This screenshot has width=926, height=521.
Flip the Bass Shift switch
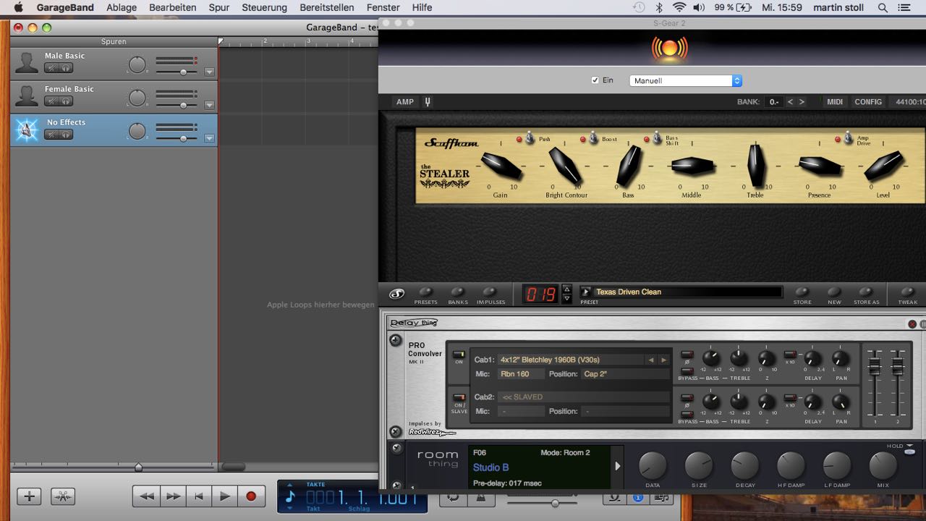coord(656,137)
